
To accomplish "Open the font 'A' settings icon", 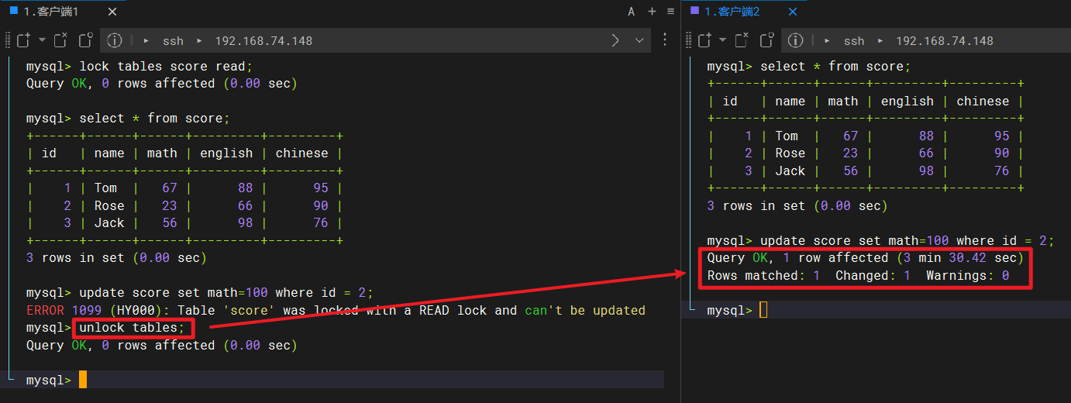I will click(632, 12).
